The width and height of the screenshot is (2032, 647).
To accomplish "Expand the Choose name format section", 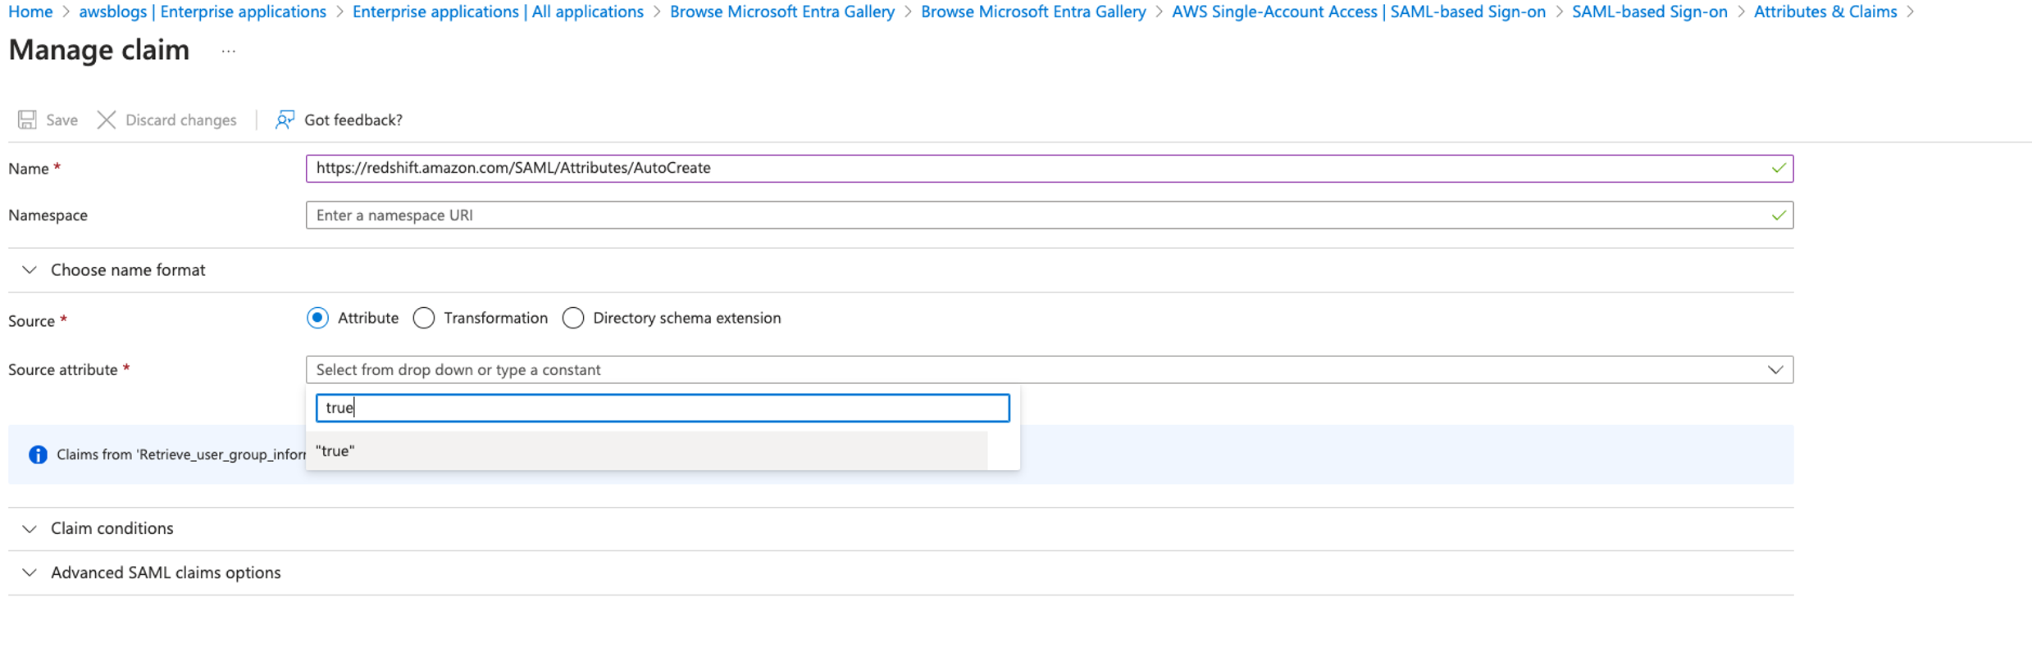I will pyautogui.click(x=30, y=270).
